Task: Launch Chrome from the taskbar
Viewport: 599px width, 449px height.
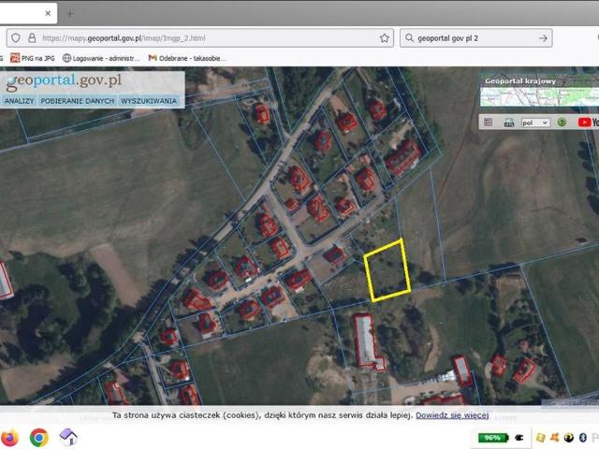Action: [x=38, y=437]
